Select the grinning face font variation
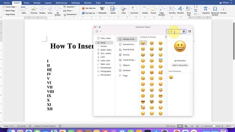 171,77
